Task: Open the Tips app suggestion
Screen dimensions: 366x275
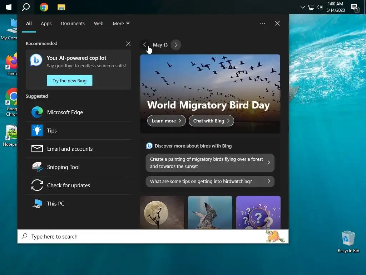Action: (78, 130)
